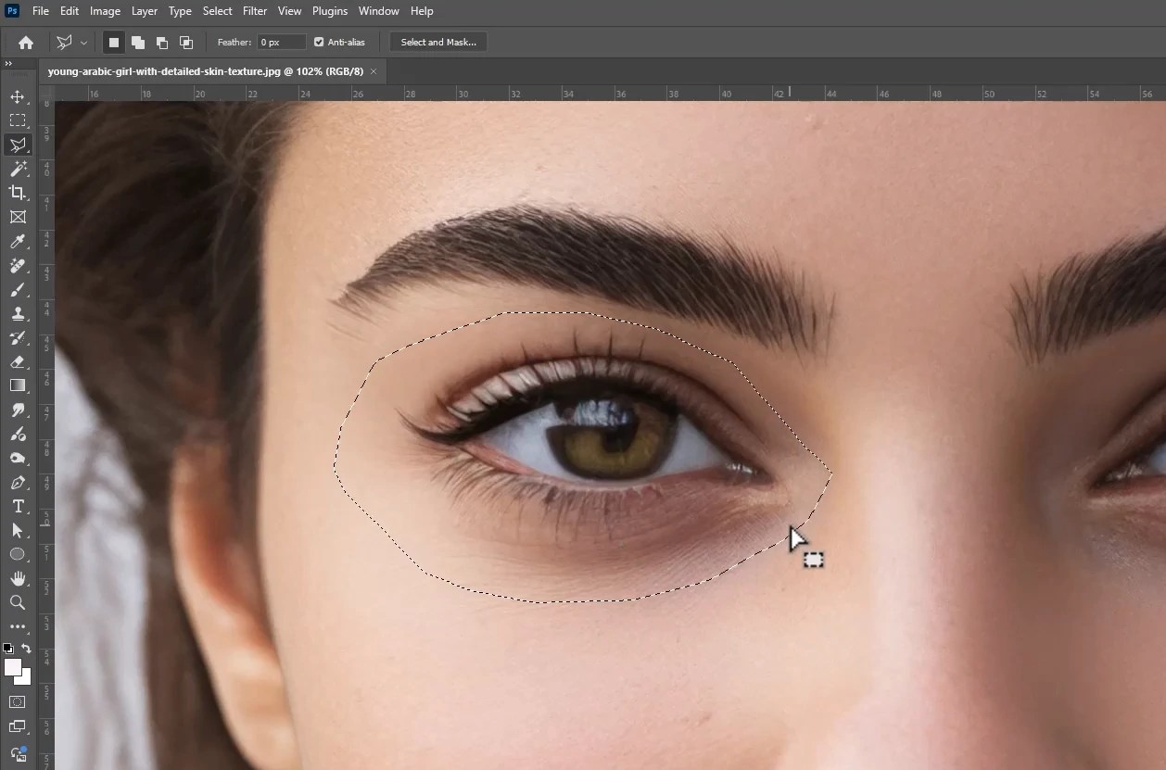Click the foreground color swatch

[x=13, y=667]
